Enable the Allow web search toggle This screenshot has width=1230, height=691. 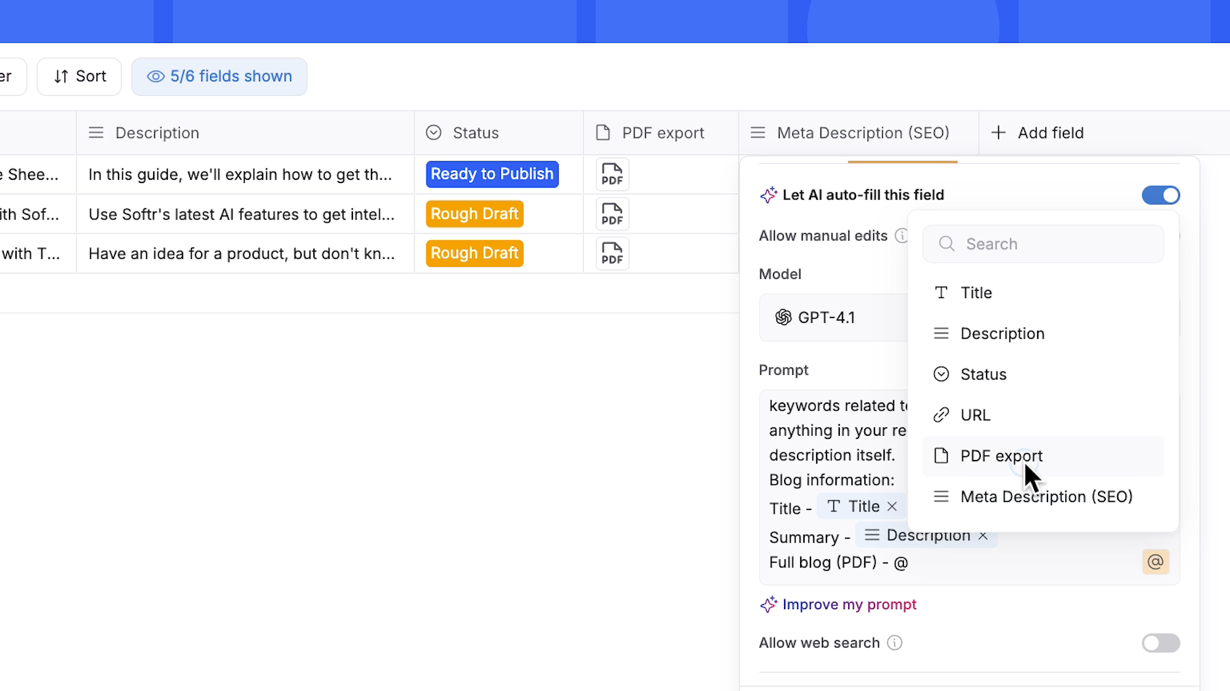coord(1160,642)
